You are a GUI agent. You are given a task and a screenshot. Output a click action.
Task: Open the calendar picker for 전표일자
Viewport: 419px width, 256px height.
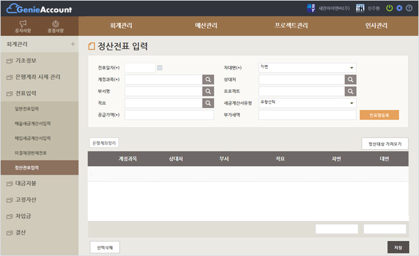160,68
